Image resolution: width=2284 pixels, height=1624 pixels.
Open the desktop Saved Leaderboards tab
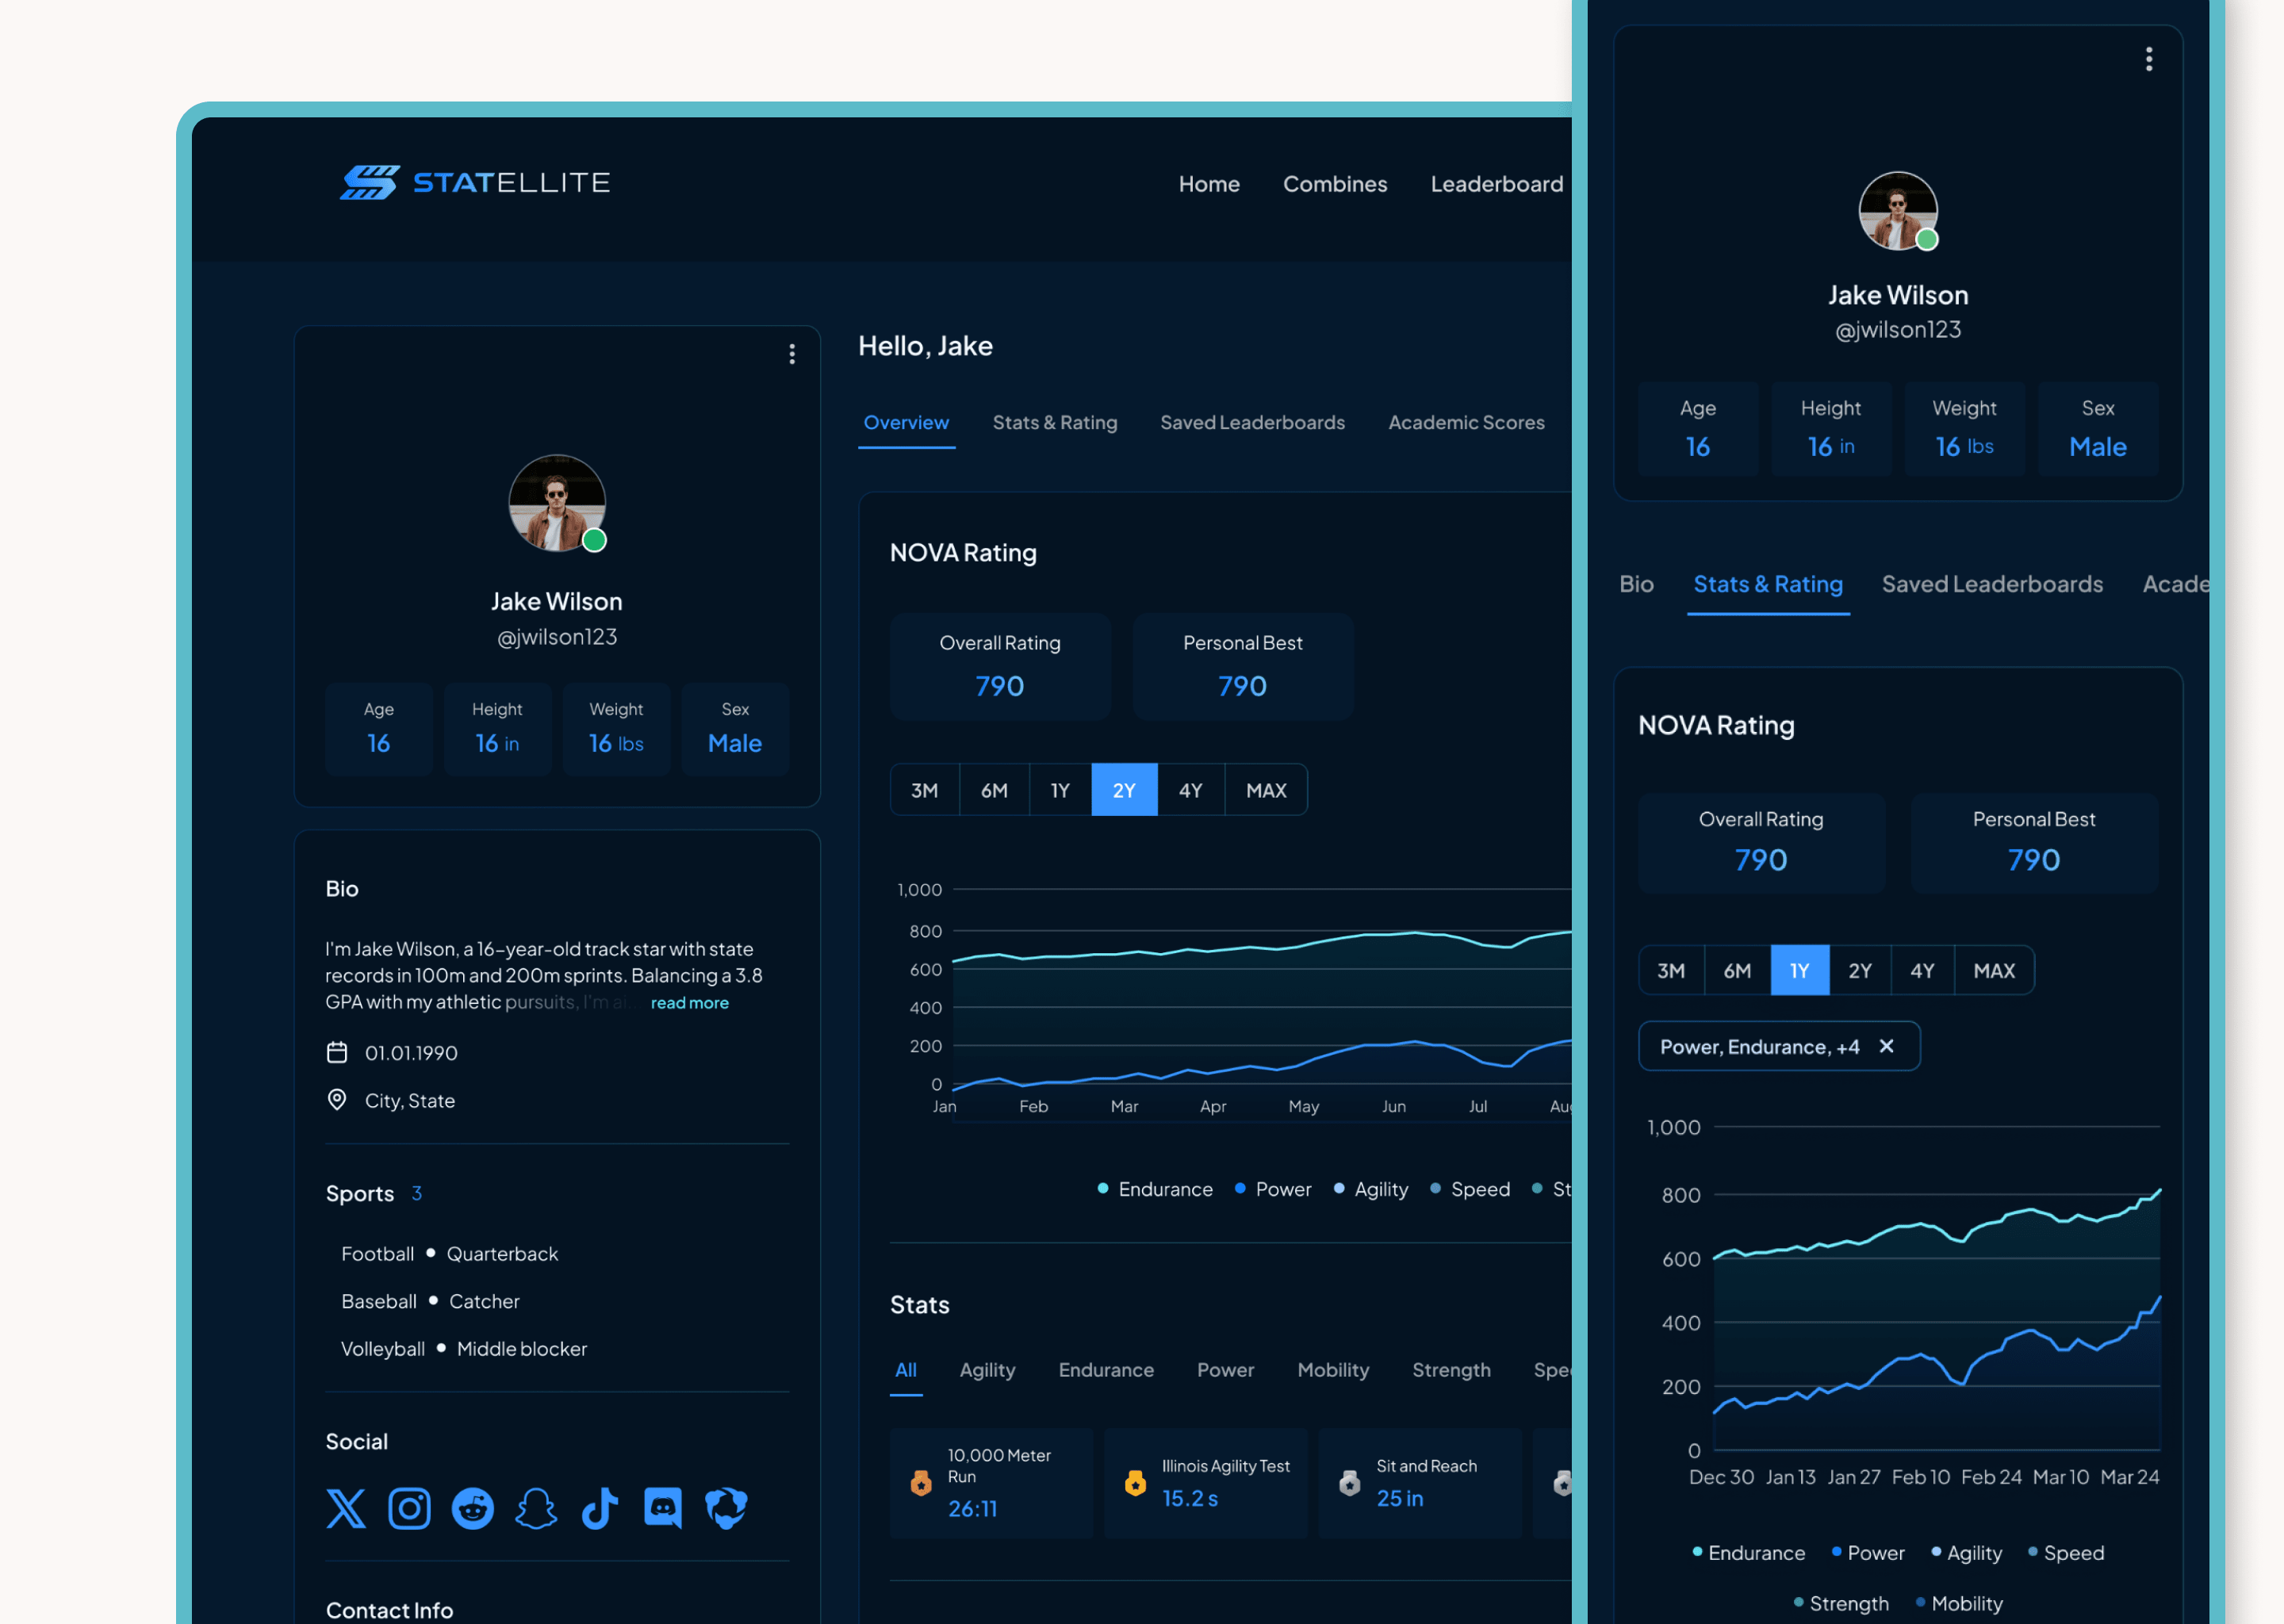(x=1252, y=422)
